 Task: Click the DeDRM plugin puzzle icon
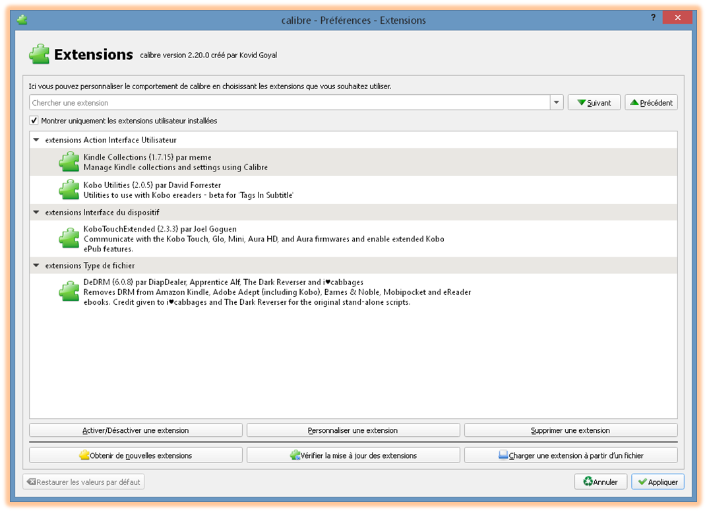69,292
